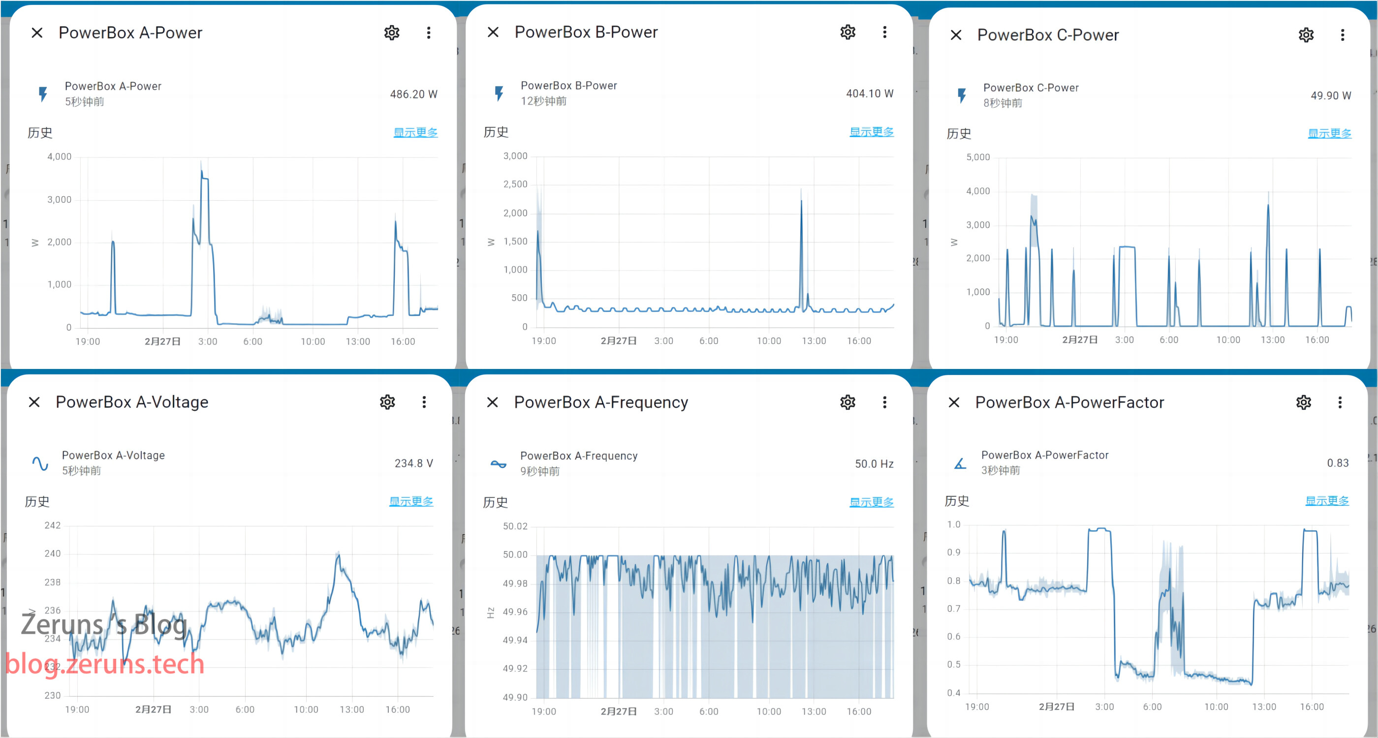Close the PowerBox A-Frequency dialog

tap(492, 402)
